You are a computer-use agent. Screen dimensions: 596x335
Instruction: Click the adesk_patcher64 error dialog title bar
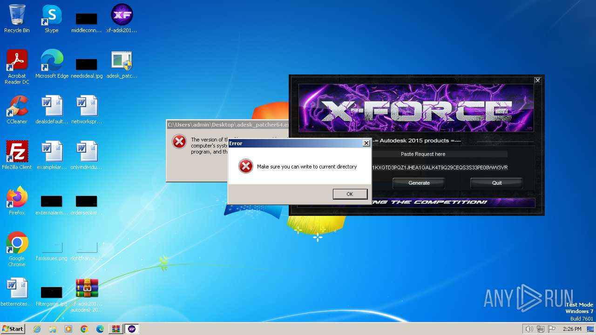tap(228, 125)
